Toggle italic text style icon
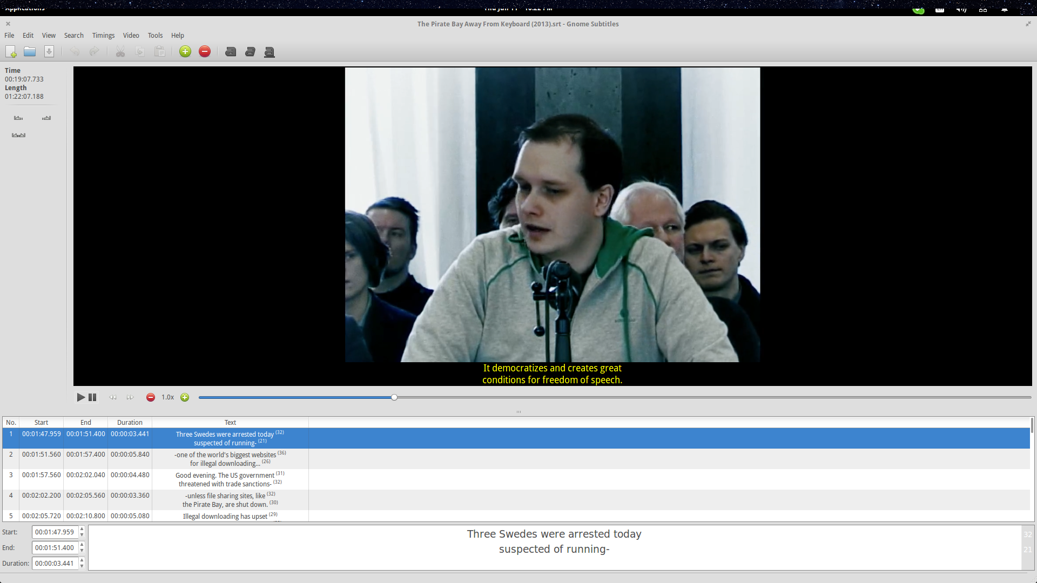The height and width of the screenshot is (583, 1037). tap(250, 51)
